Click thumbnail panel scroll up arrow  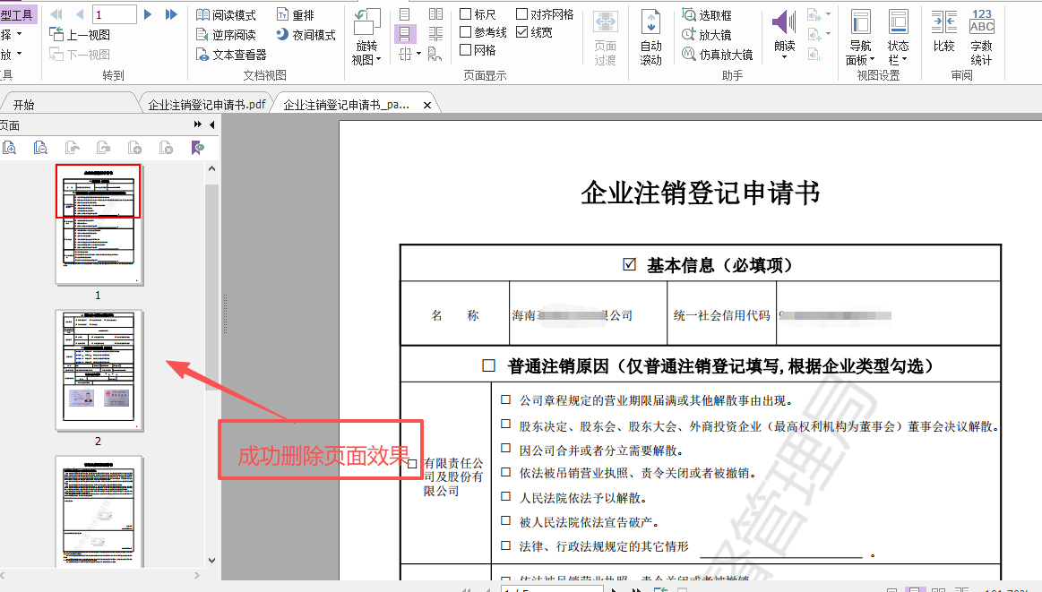212,168
